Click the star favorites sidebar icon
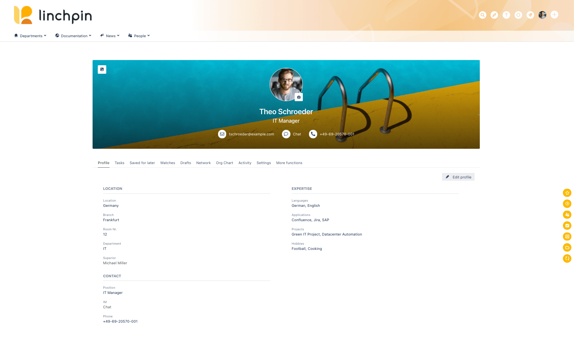The image size is (574, 352). [x=567, y=193]
